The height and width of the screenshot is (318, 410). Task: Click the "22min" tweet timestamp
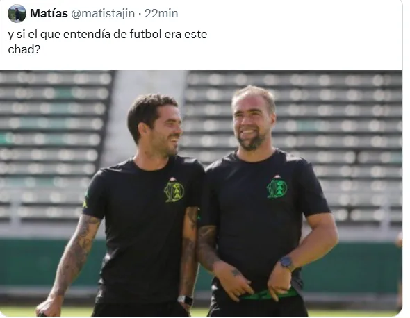pos(161,13)
